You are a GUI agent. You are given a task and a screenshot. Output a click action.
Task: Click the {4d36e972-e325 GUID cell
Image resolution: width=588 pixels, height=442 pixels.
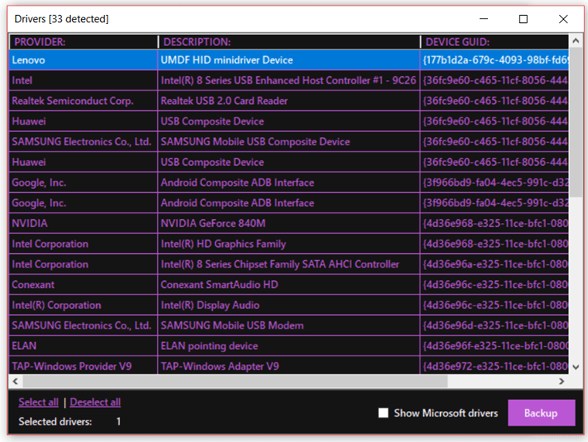pyautogui.click(x=494, y=366)
